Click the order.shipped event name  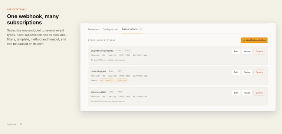(x=98, y=71)
